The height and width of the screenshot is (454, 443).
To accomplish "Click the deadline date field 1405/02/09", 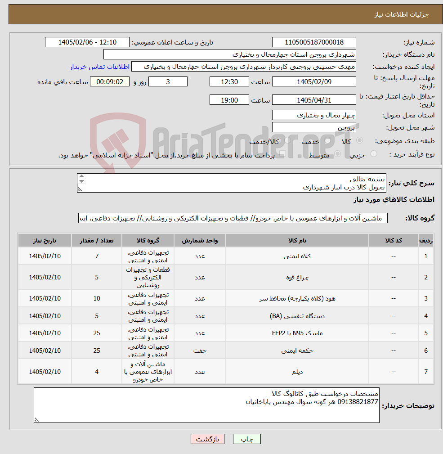I will coord(314,81).
